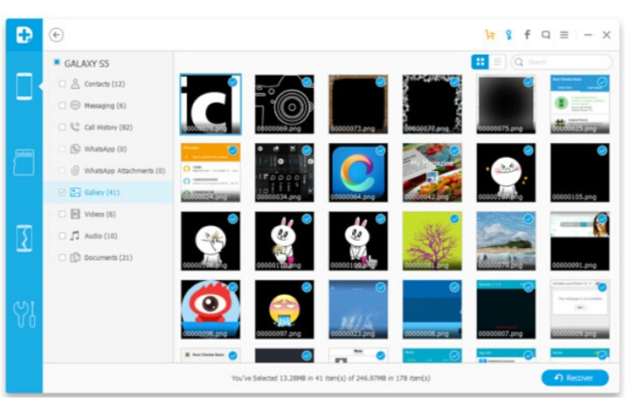Viewport: 629px width, 398px height.
Task: Select Documents (21) in the sidebar
Action: (107, 257)
